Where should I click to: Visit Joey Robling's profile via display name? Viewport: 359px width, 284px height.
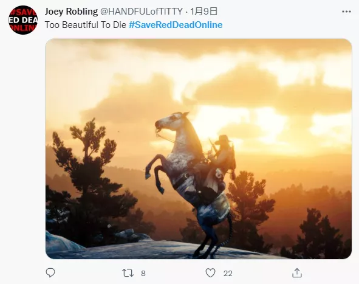(x=71, y=11)
